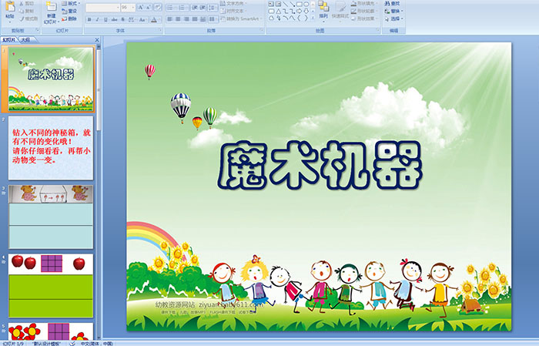
Task: Click the Replace (替换) button
Action: point(394,11)
